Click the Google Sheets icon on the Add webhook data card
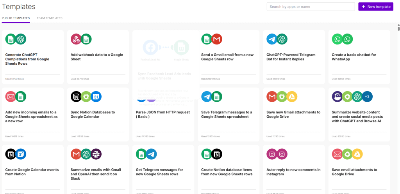 [x=86, y=39]
